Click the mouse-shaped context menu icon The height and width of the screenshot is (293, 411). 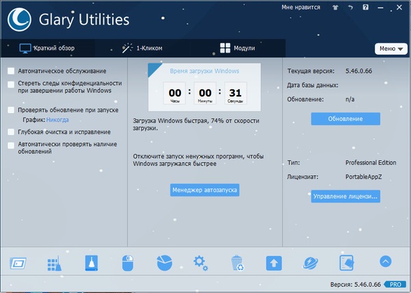[x=127, y=262]
